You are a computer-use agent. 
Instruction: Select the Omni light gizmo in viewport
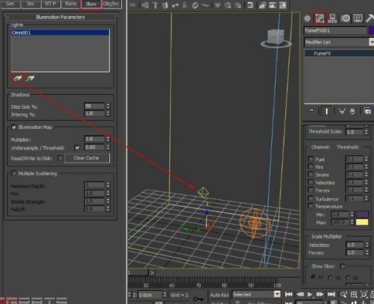[x=203, y=192]
